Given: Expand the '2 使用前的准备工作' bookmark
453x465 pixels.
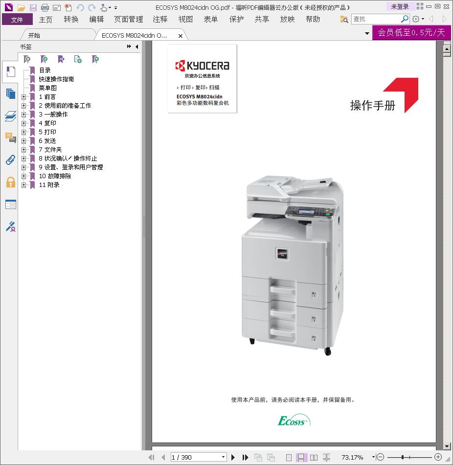Looking at the screenshot, I should point(23,106).
